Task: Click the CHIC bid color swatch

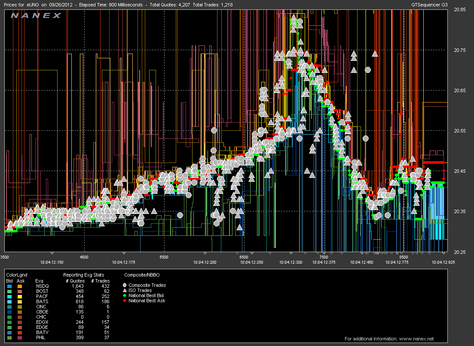Action: tap(9, 317)
